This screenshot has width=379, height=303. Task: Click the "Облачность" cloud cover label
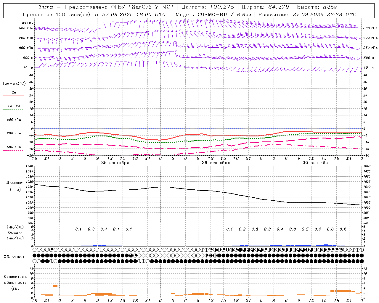click(15, 257)
